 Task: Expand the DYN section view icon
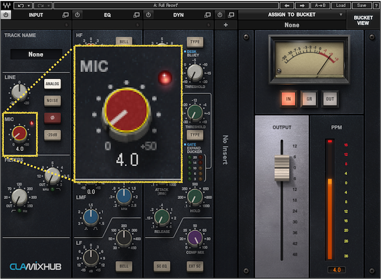coord(207,15)
